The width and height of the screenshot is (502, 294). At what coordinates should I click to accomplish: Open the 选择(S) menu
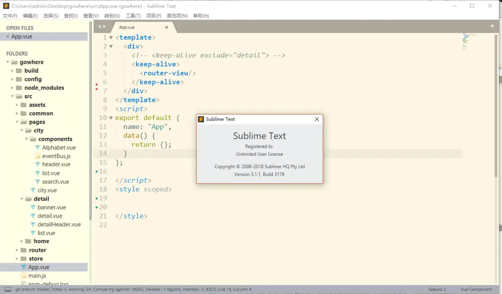pos(51,16)
